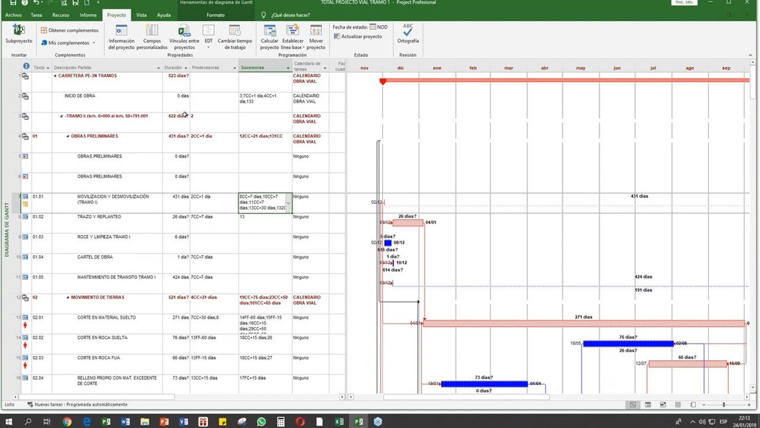The height and width of the screenshot is (428, 760).
Task: Switch to the Vista ribbon tab
Action: [141, 15]
